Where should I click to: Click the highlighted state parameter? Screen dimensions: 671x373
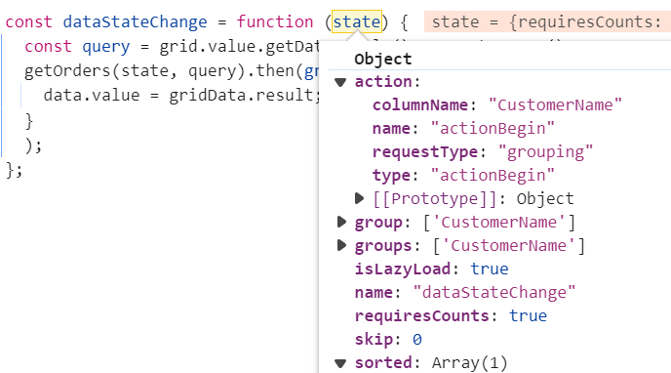point(357,21)
